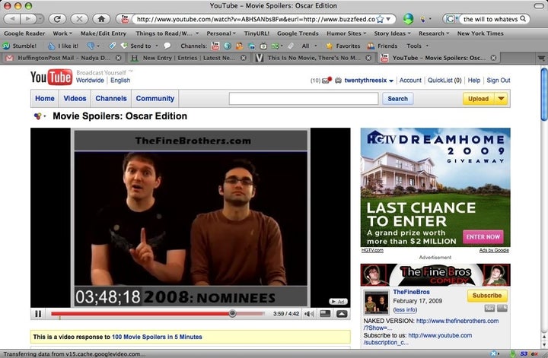Switch to New Entry tab
Screen dimensions: 548x358
point(188,58)
